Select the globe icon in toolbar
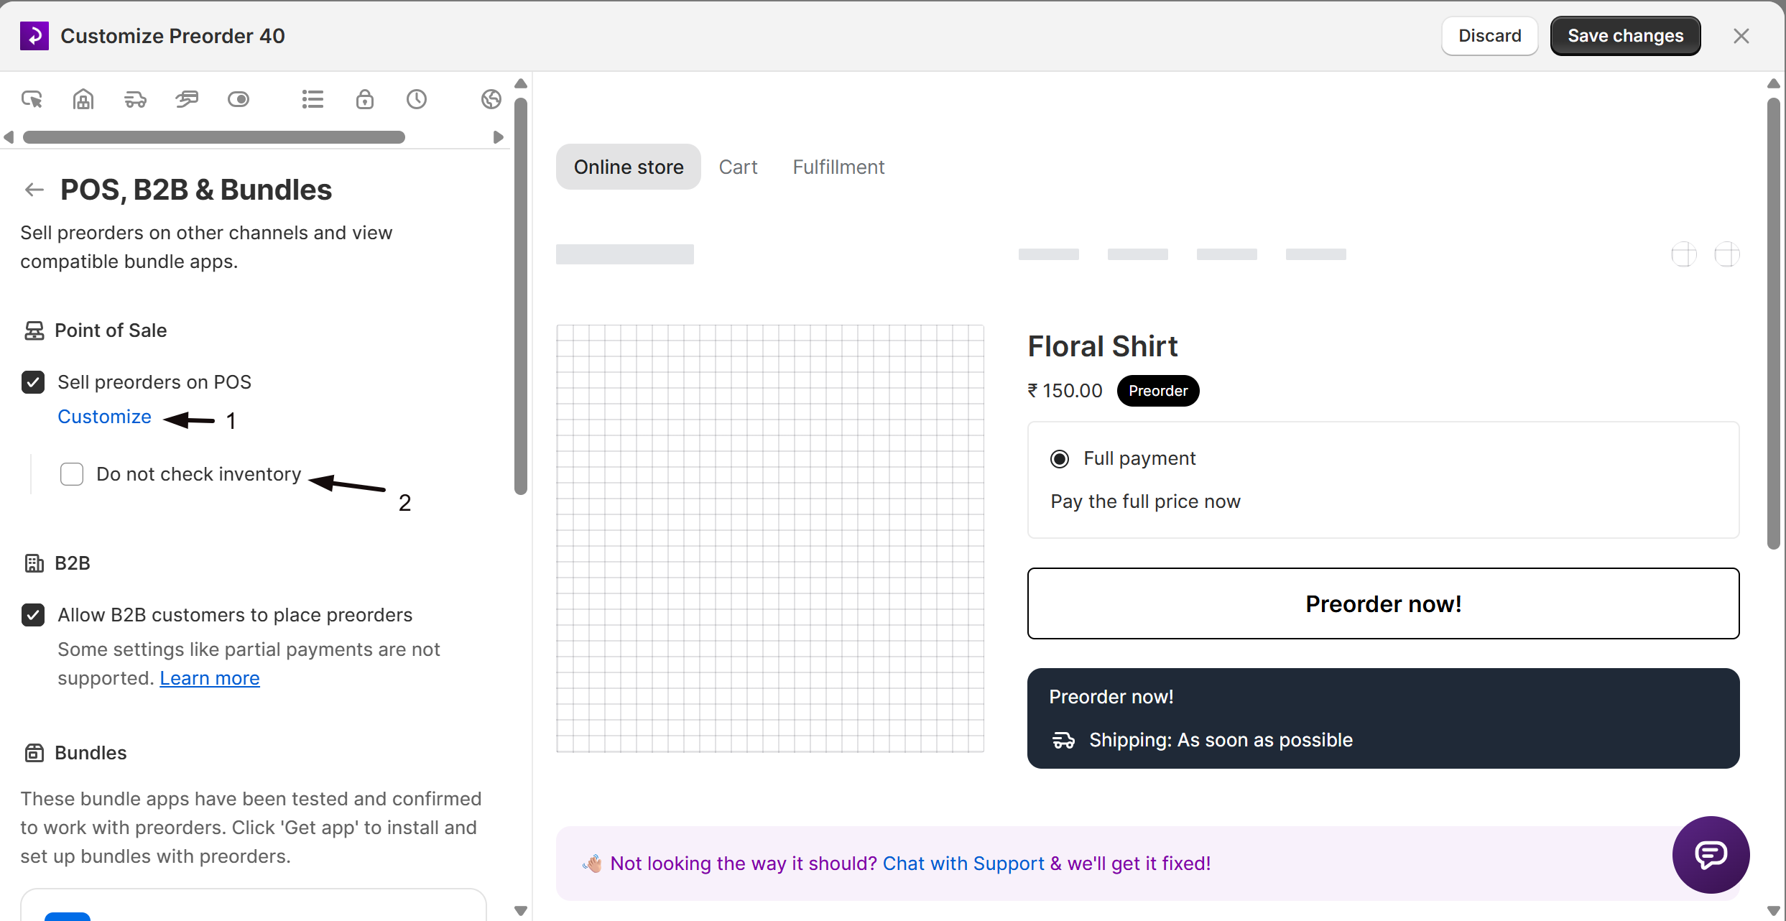Viewport: 1786px width, 921px height. point(491,99)
